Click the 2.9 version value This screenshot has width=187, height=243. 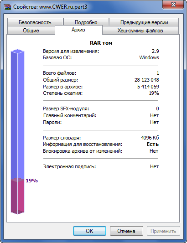pyautogui.click(x=156, y=51)
